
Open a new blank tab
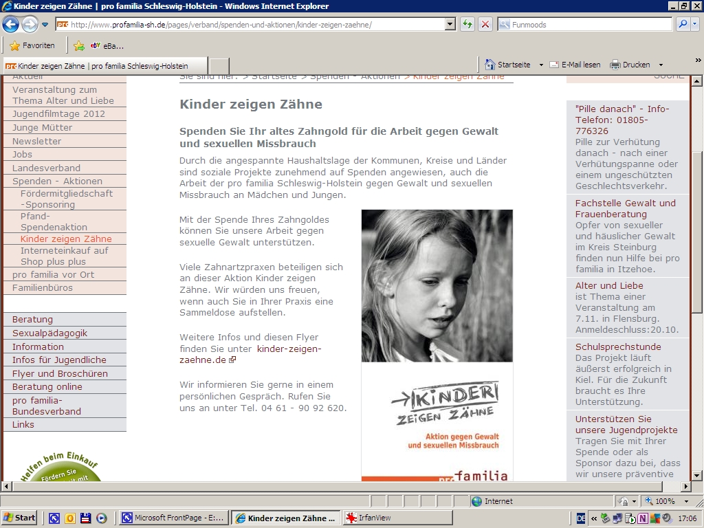coord(219,66)
